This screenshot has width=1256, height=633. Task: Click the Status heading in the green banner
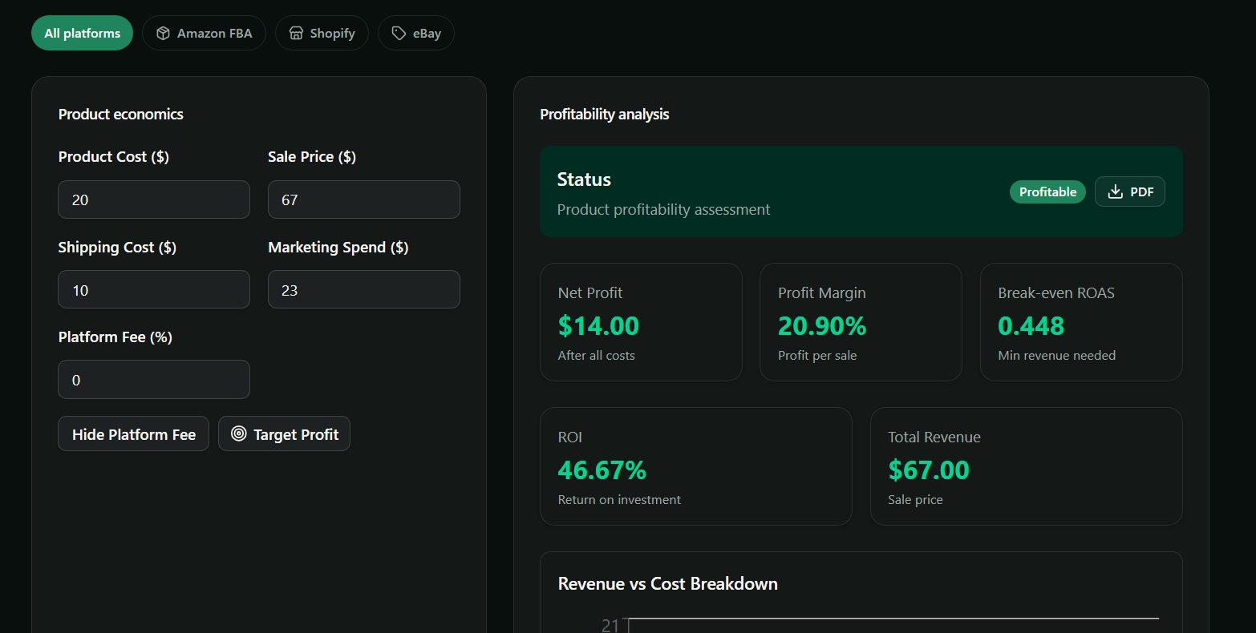pos(584,179)
